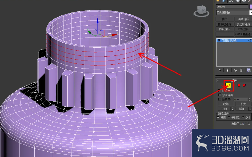The width and height of the screenshot is (252, 157).
Task: Enable the 忽略背面 checkbox
Action: [x=219, y=95]
